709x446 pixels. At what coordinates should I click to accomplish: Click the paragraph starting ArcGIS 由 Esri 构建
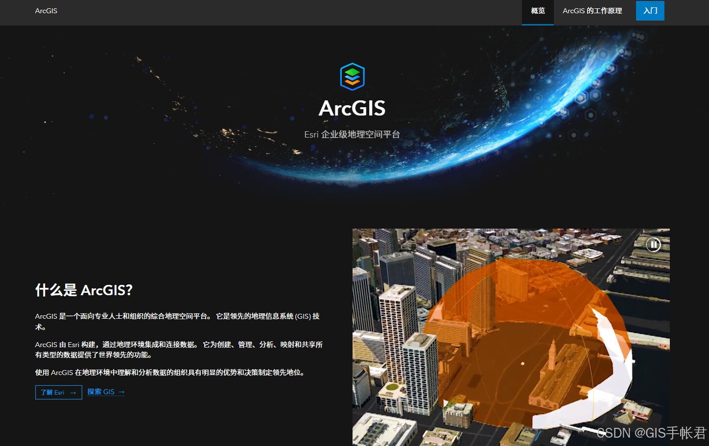coord(179,350)
